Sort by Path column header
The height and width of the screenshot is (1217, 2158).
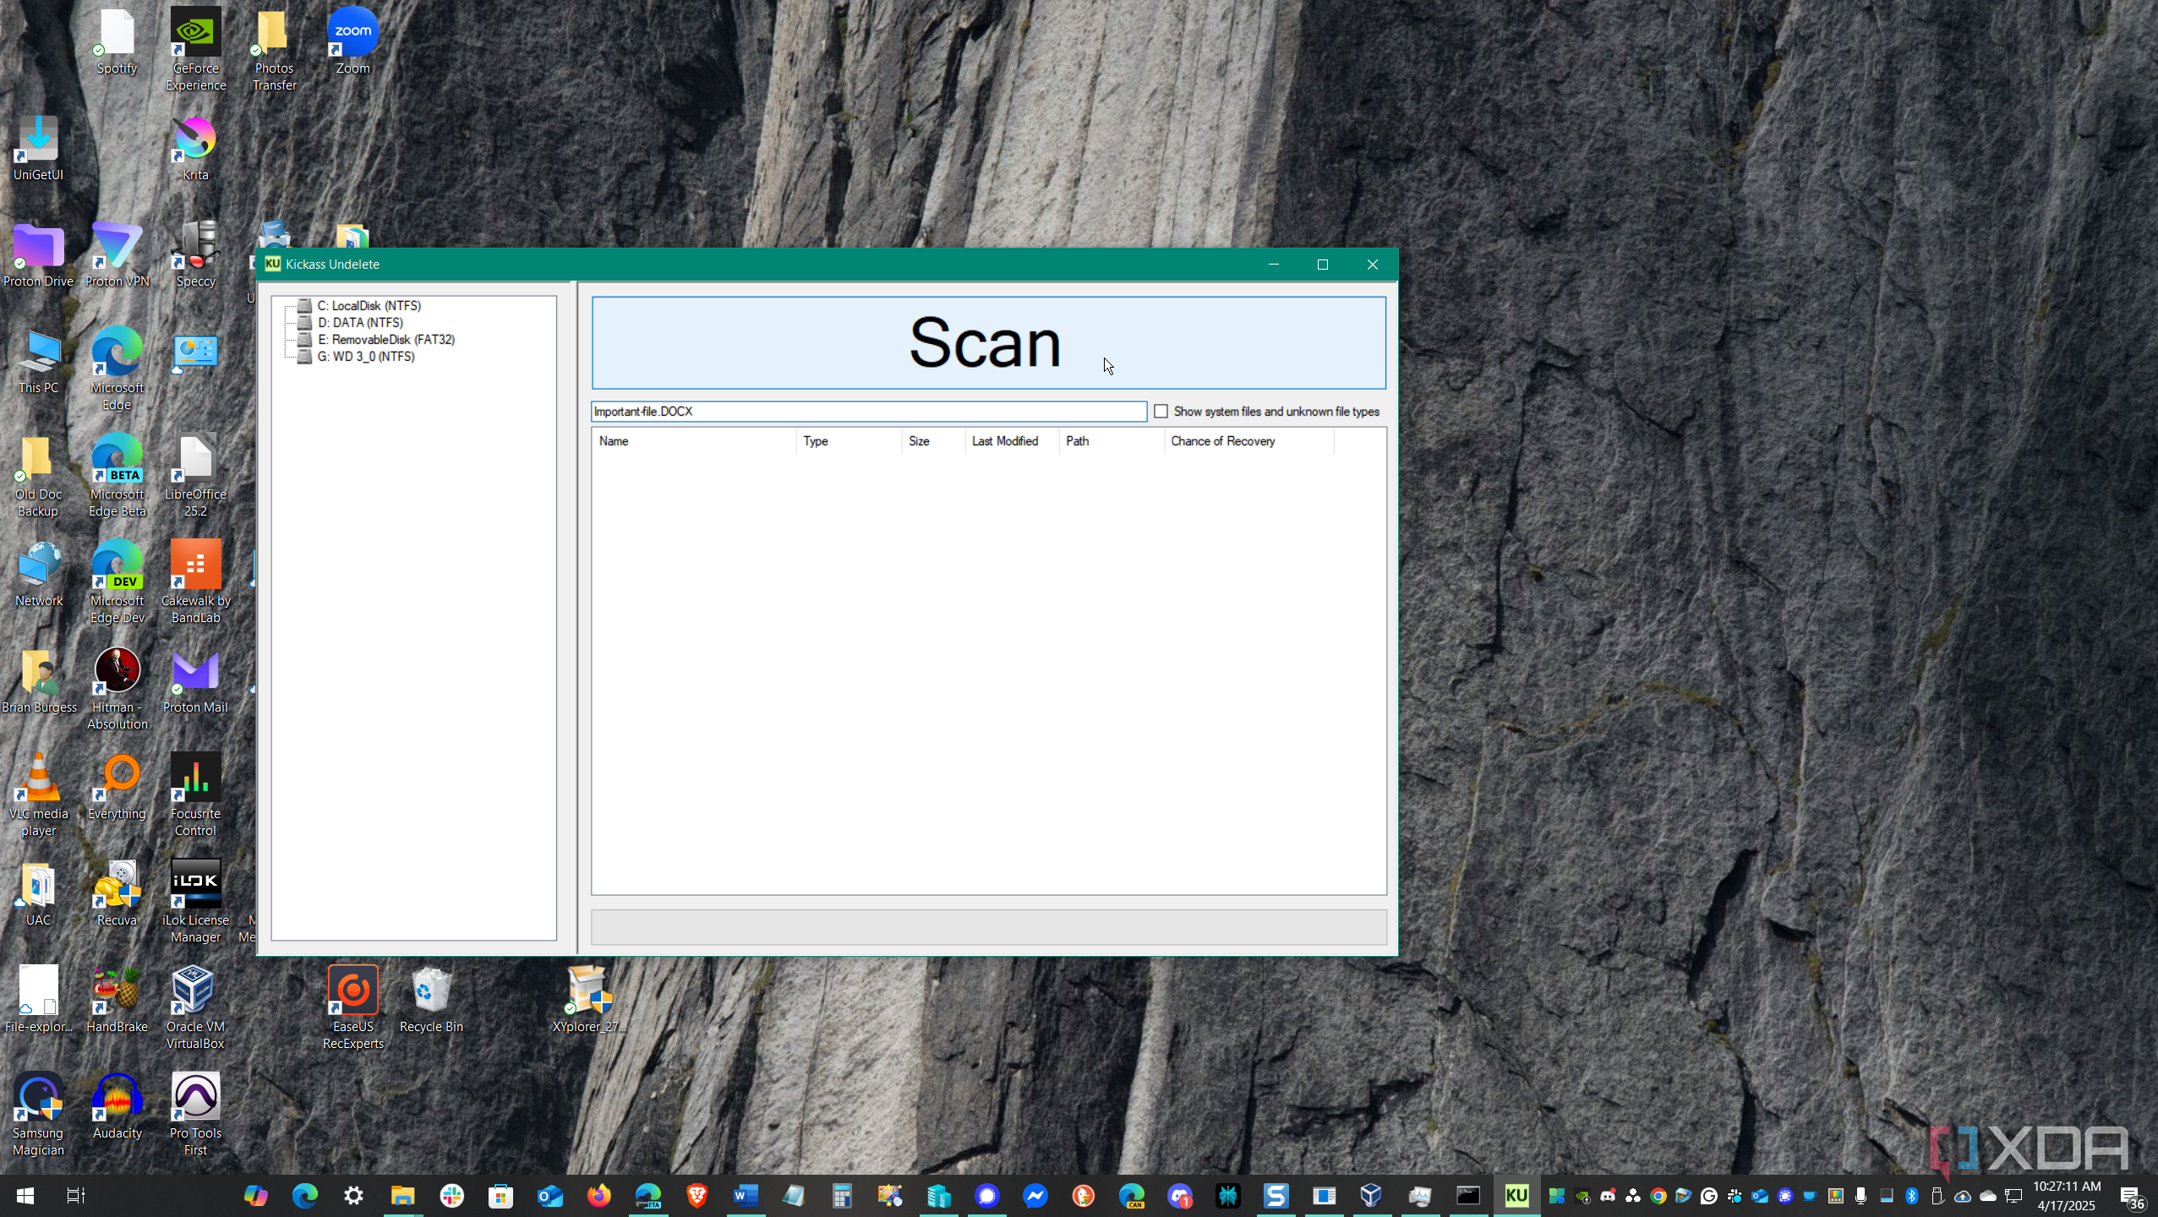click(1112, 441)
